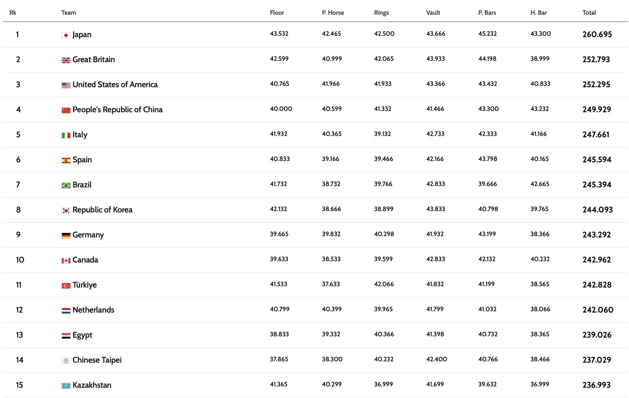629x398 pixels.
Task: Click the Brazil flag icon
Action: [x=66, y=185]
